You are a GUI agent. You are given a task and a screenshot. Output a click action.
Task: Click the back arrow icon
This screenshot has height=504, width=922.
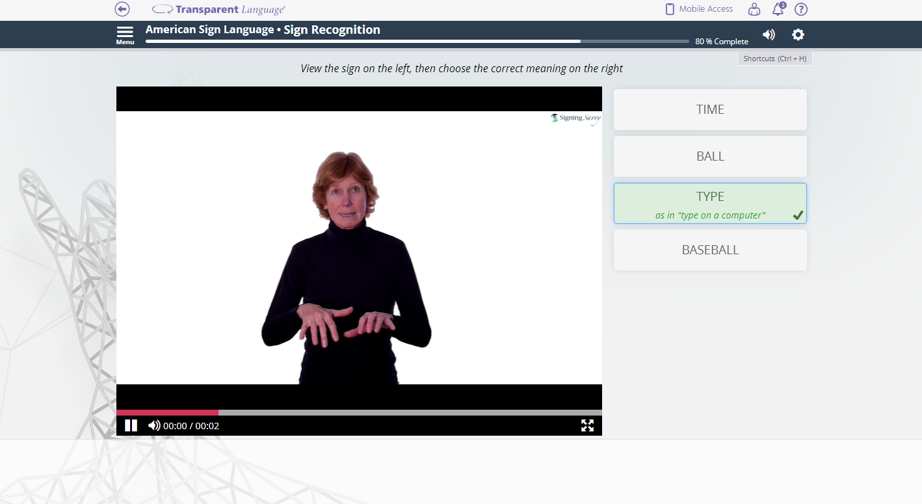pyautogui.click(x=122, y=9)
